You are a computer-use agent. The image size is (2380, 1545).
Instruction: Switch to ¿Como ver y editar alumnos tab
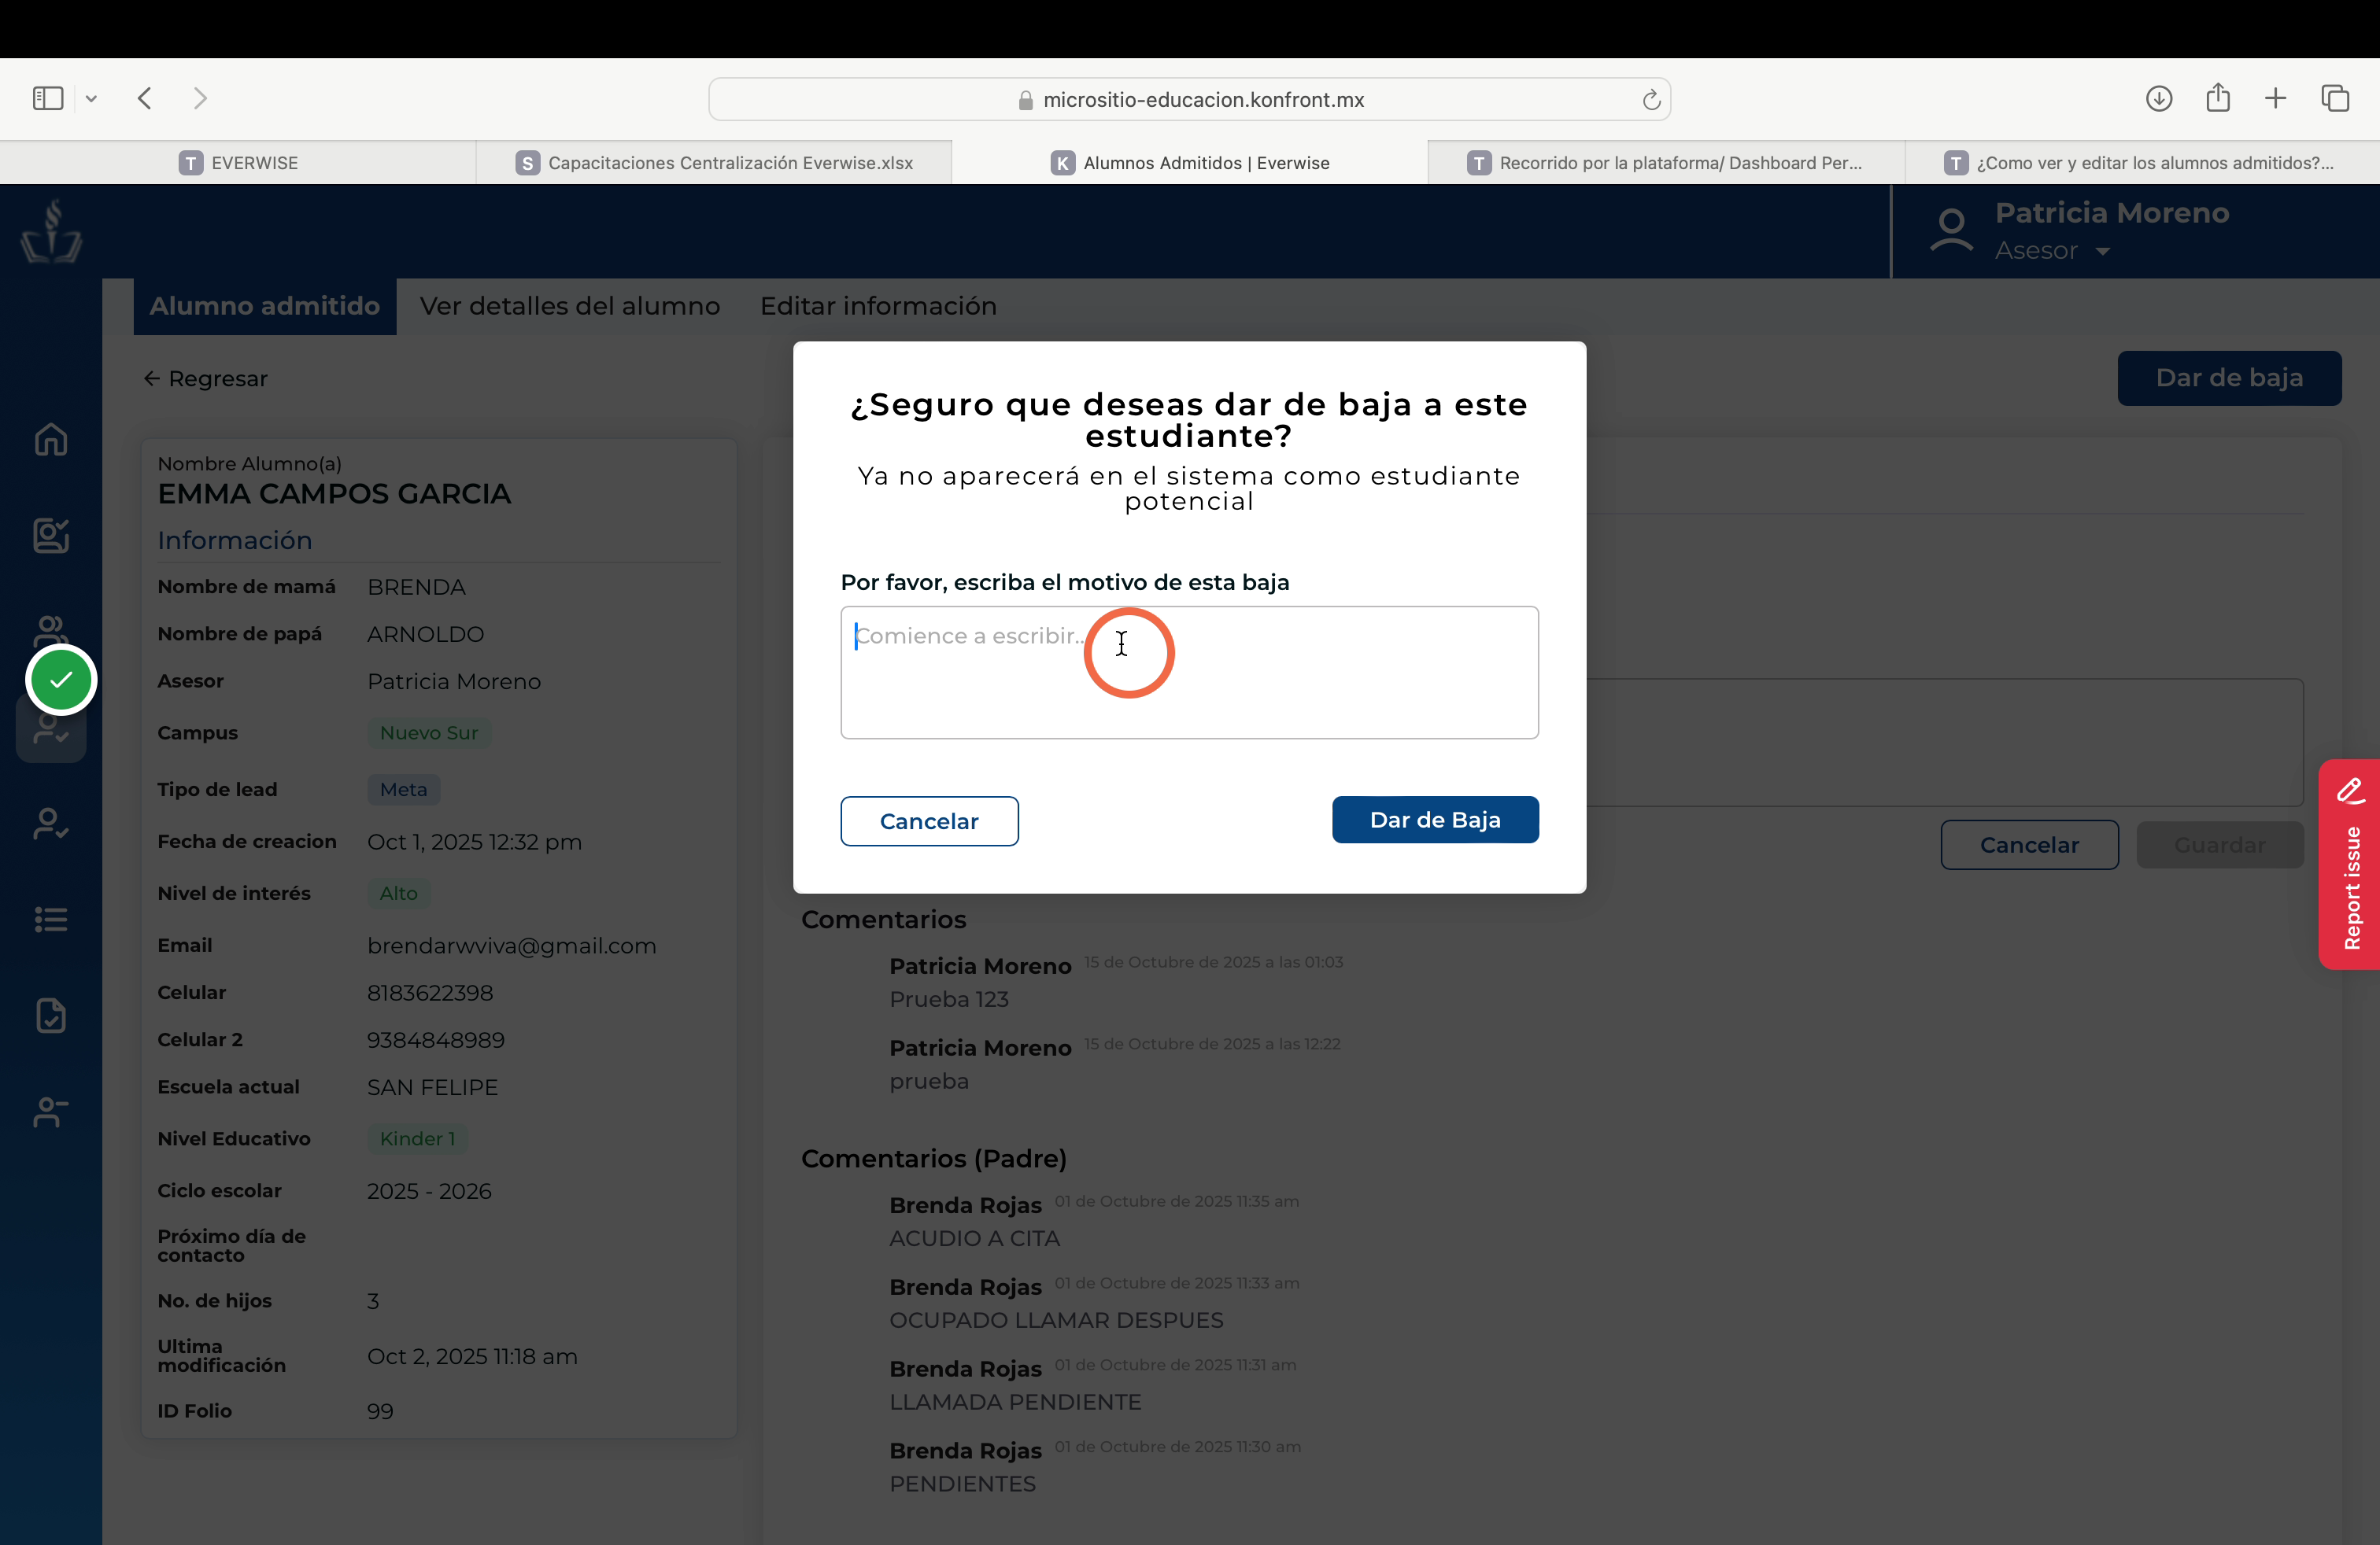[2142, 163]
